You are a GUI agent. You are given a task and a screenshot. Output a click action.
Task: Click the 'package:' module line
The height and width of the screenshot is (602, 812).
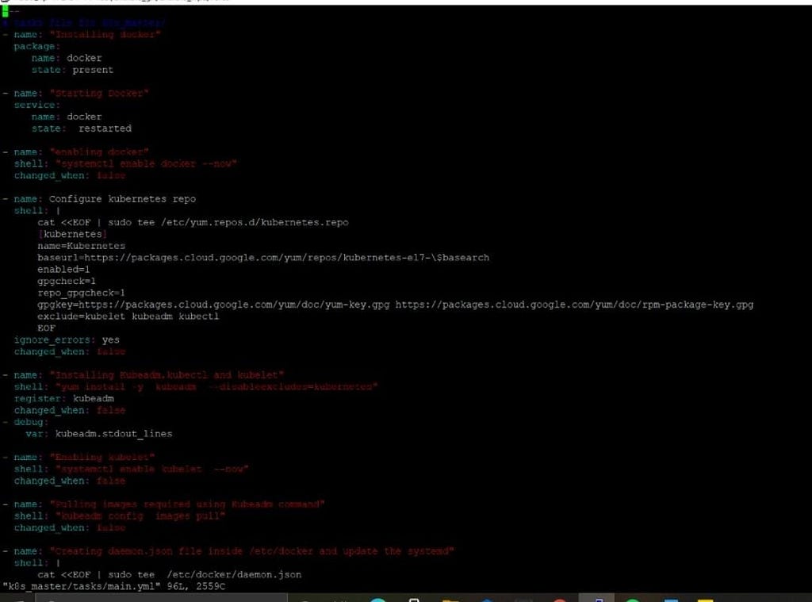coord(36,47)
